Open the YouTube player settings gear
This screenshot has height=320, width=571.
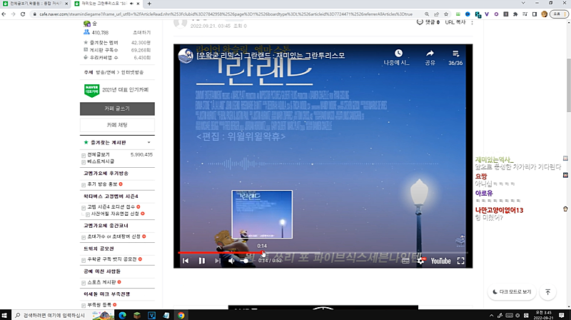click(420, 261)
